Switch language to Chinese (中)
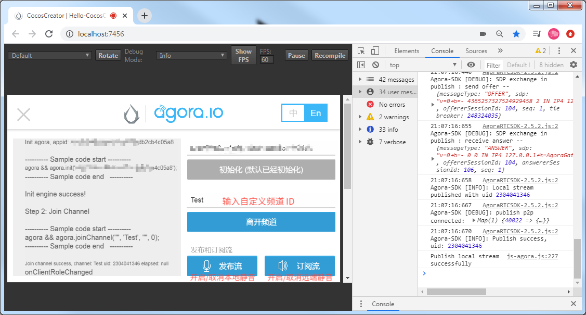The width and height of the screenshot is (586, 315). [x=293, y=113]
